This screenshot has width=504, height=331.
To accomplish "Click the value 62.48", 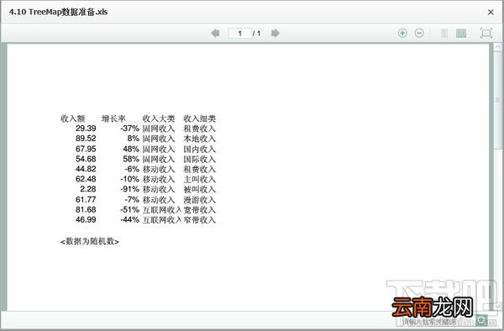I will click(x=86, y=179).
